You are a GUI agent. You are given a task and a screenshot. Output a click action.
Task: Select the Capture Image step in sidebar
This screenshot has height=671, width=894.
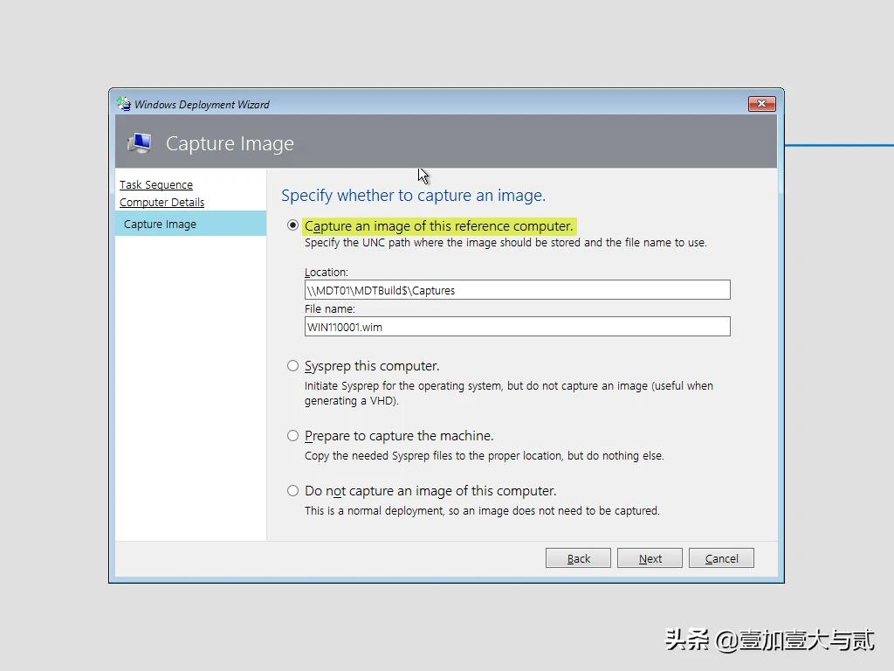pos(190,224)
